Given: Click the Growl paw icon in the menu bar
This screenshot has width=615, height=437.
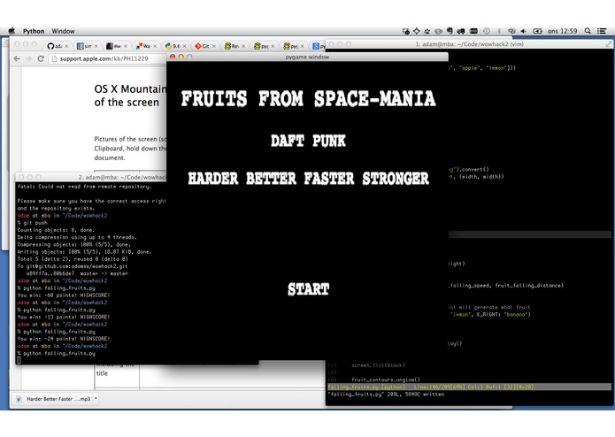Looking at the screenshot, I should pos(427,31).
